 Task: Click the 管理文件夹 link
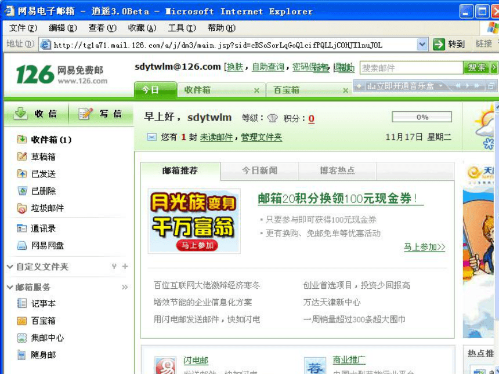(262, 137)
